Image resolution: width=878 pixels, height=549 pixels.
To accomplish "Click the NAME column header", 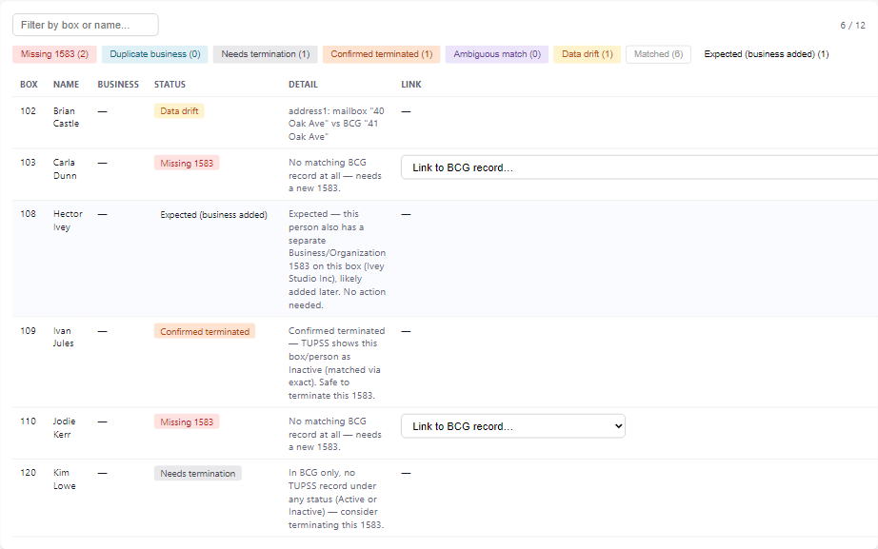I will click(66, 85).
